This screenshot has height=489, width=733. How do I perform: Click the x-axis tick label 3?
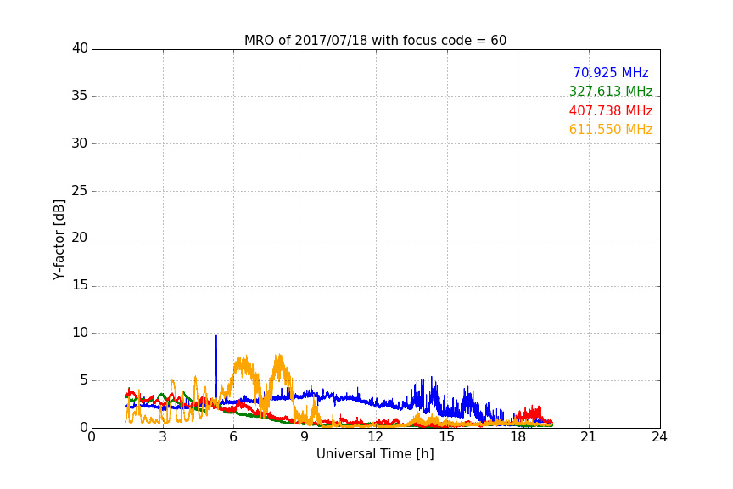click(x=163, y=437)
